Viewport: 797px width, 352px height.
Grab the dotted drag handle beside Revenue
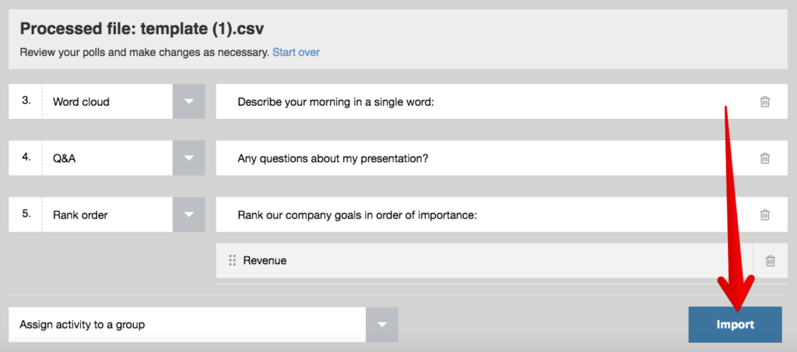[x=232, y=261]
